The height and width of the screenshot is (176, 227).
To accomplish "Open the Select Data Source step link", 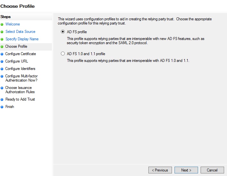I will click(x=20, y=32).
